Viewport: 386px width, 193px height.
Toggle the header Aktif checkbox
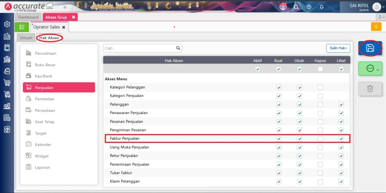pyautogui.click(x=257, y=69)
